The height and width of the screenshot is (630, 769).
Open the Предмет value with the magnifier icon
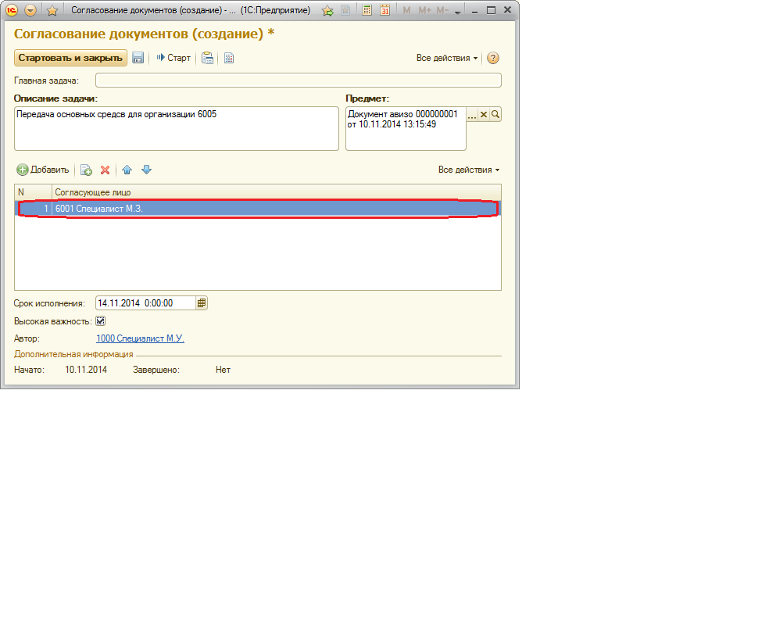pos(495,115)
